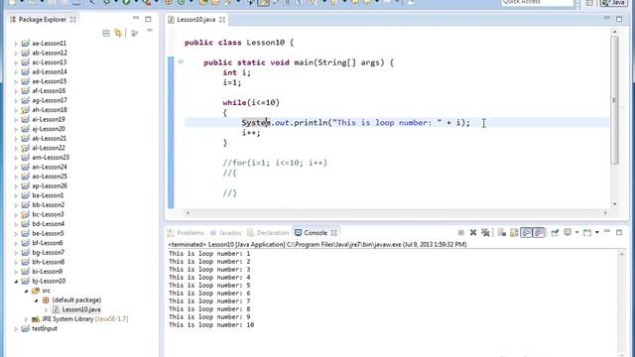Remove the launch with the single X icon
Viewport: 635px width, 357px height.
[473, 232]
